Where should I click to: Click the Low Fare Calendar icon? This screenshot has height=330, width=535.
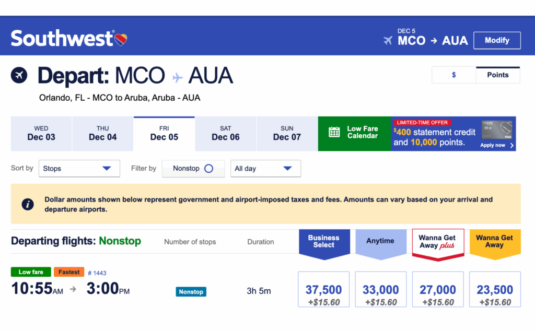click(x=334, y=132)
